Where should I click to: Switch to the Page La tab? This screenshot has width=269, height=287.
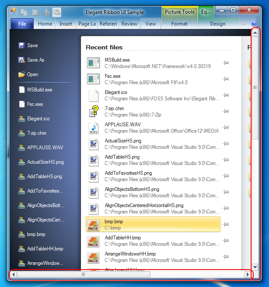pyautogui.click(x=87, y=24)
